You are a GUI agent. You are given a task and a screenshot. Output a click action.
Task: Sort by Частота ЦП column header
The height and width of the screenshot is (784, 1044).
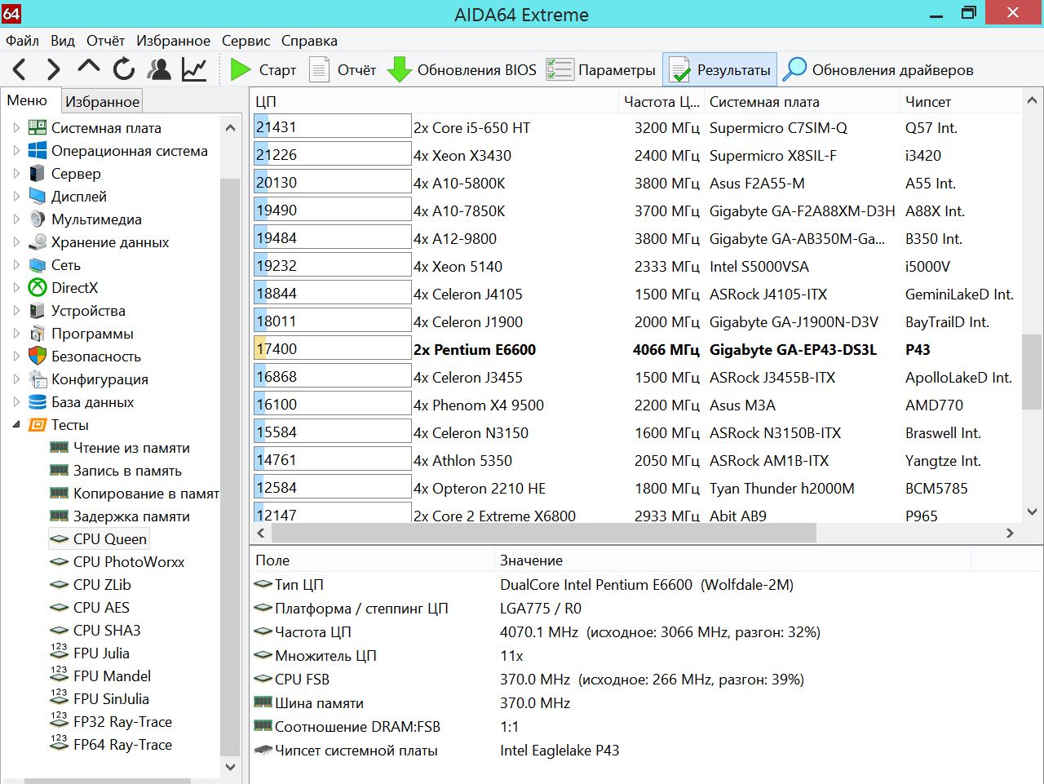661,102
